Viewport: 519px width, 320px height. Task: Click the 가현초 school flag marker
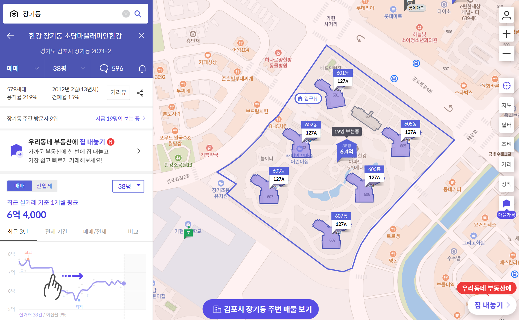tap(188, 233)
